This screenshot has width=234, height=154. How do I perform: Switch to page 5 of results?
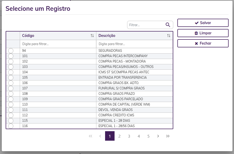[148, 136]
